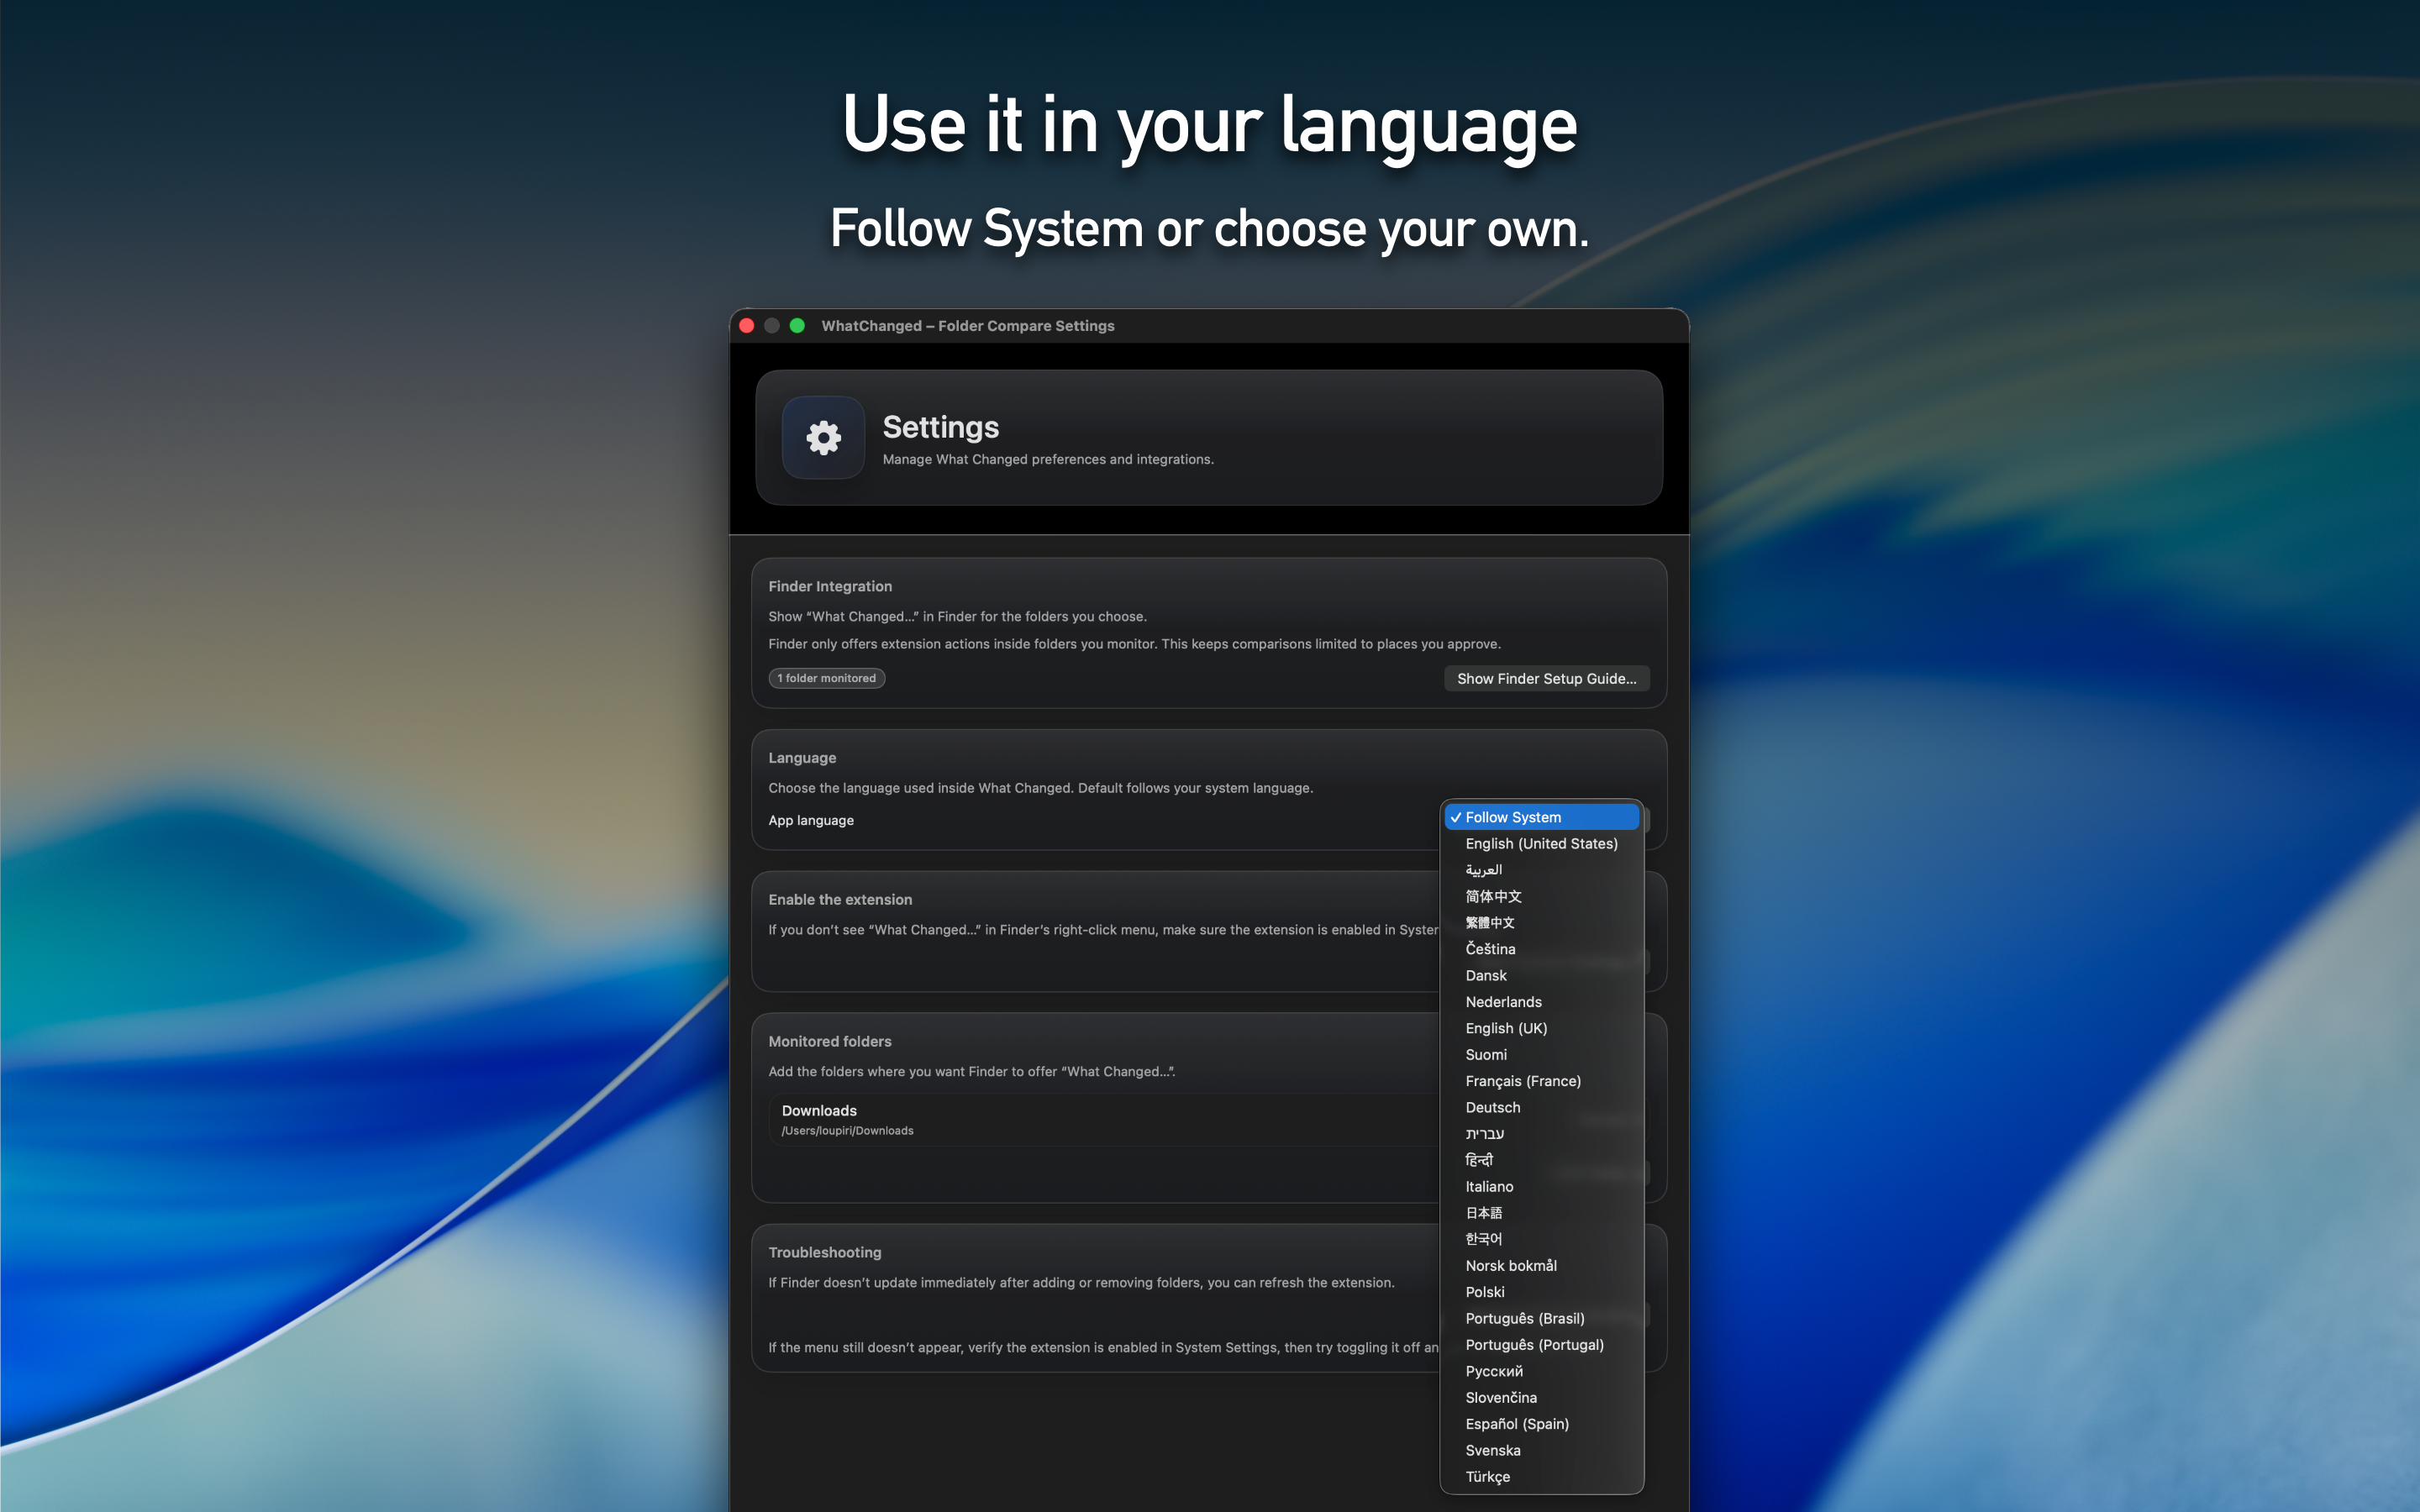This screenshot has width=2420, height=1512.
Task: Close the WhatChanged settings window
Action: click(x=747, y=326)
